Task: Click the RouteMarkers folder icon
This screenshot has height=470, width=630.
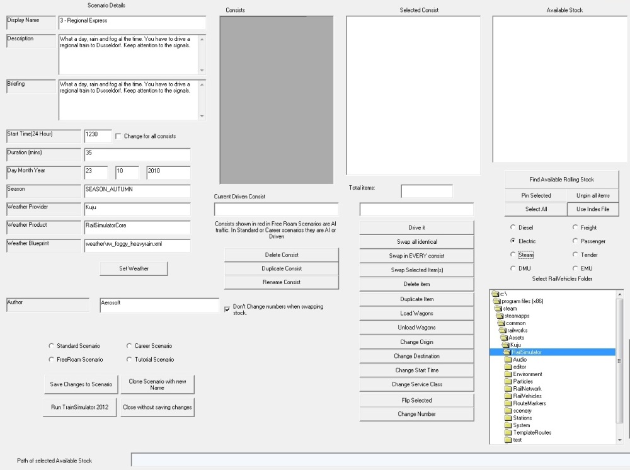Action: tap(508, 403)
